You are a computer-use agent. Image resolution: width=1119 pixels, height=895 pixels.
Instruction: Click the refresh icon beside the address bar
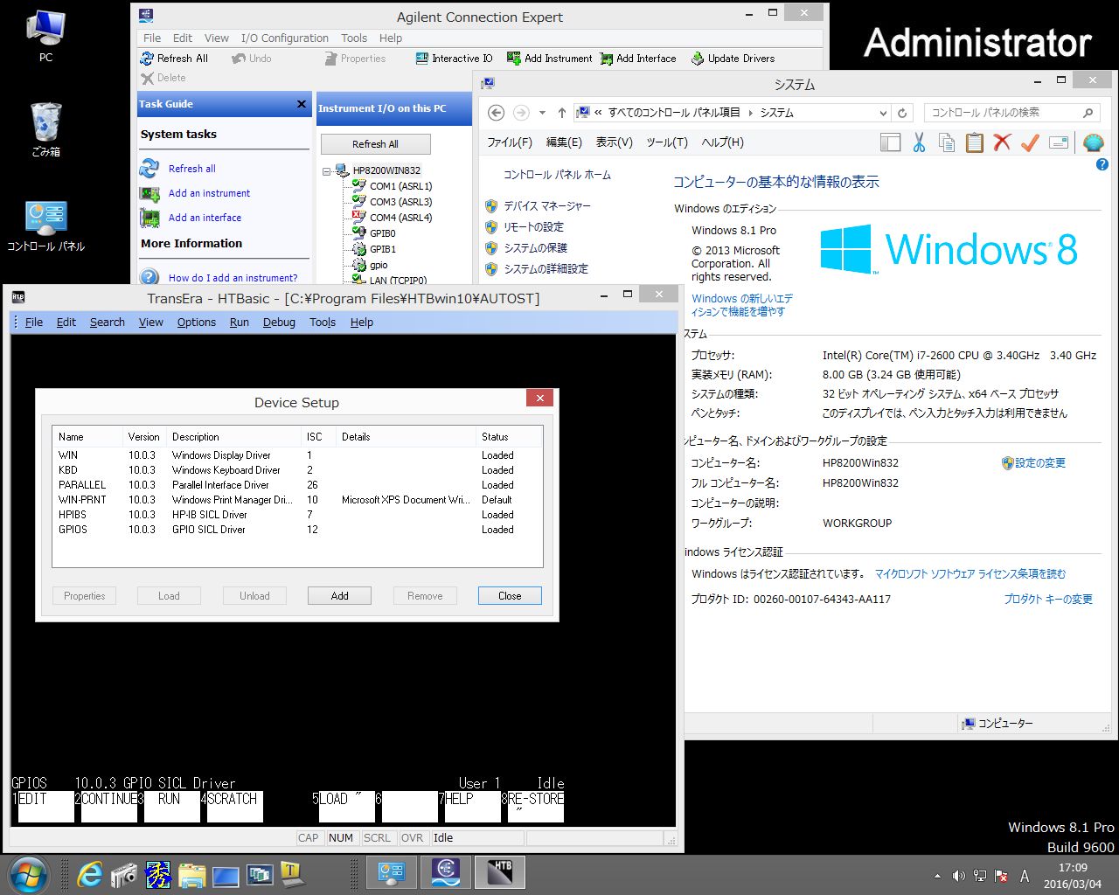coord(903,113)
